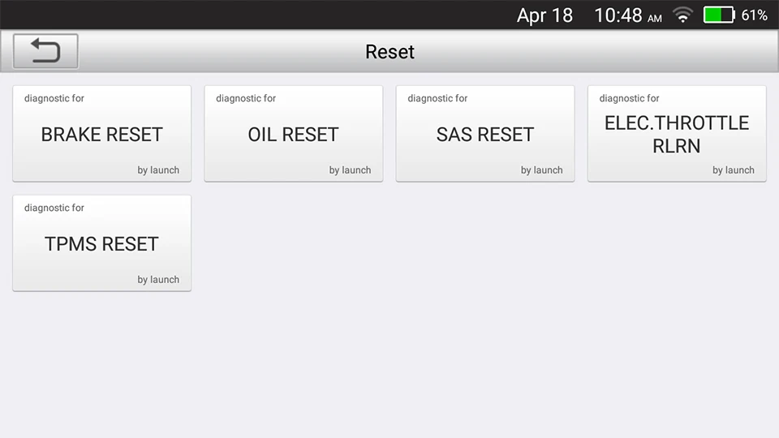Click "by launch" on OIL RESET tile
Image resolution: width=779 pixels, height=438 pixels.
click(350, 170)
